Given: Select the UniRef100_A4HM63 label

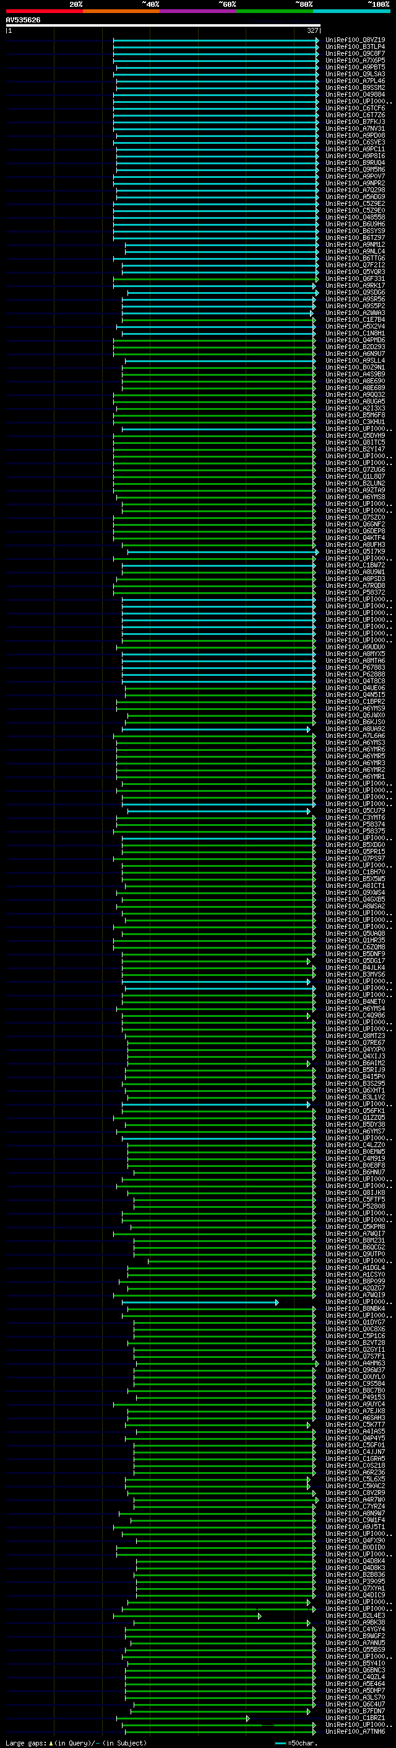Looking at the screenshot, I should (355, 1362).
